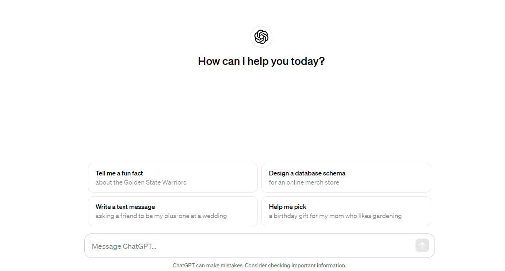Click "ChatGPT can make mistakes" disclaimer sentence
The height and width of the screenshot is (271, 505).
[x=208, y=266]
